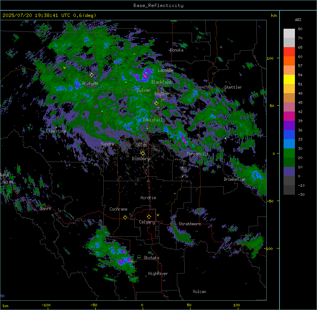Click the Calgary city label
Screen dimensions: 317x310
[147, 222]
